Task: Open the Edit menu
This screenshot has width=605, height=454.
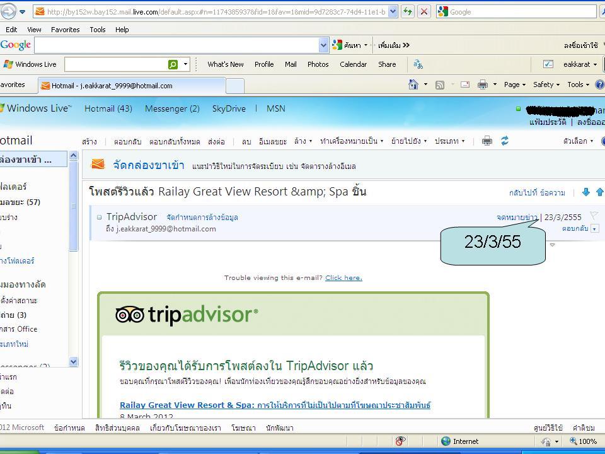Action: [11, 30]
